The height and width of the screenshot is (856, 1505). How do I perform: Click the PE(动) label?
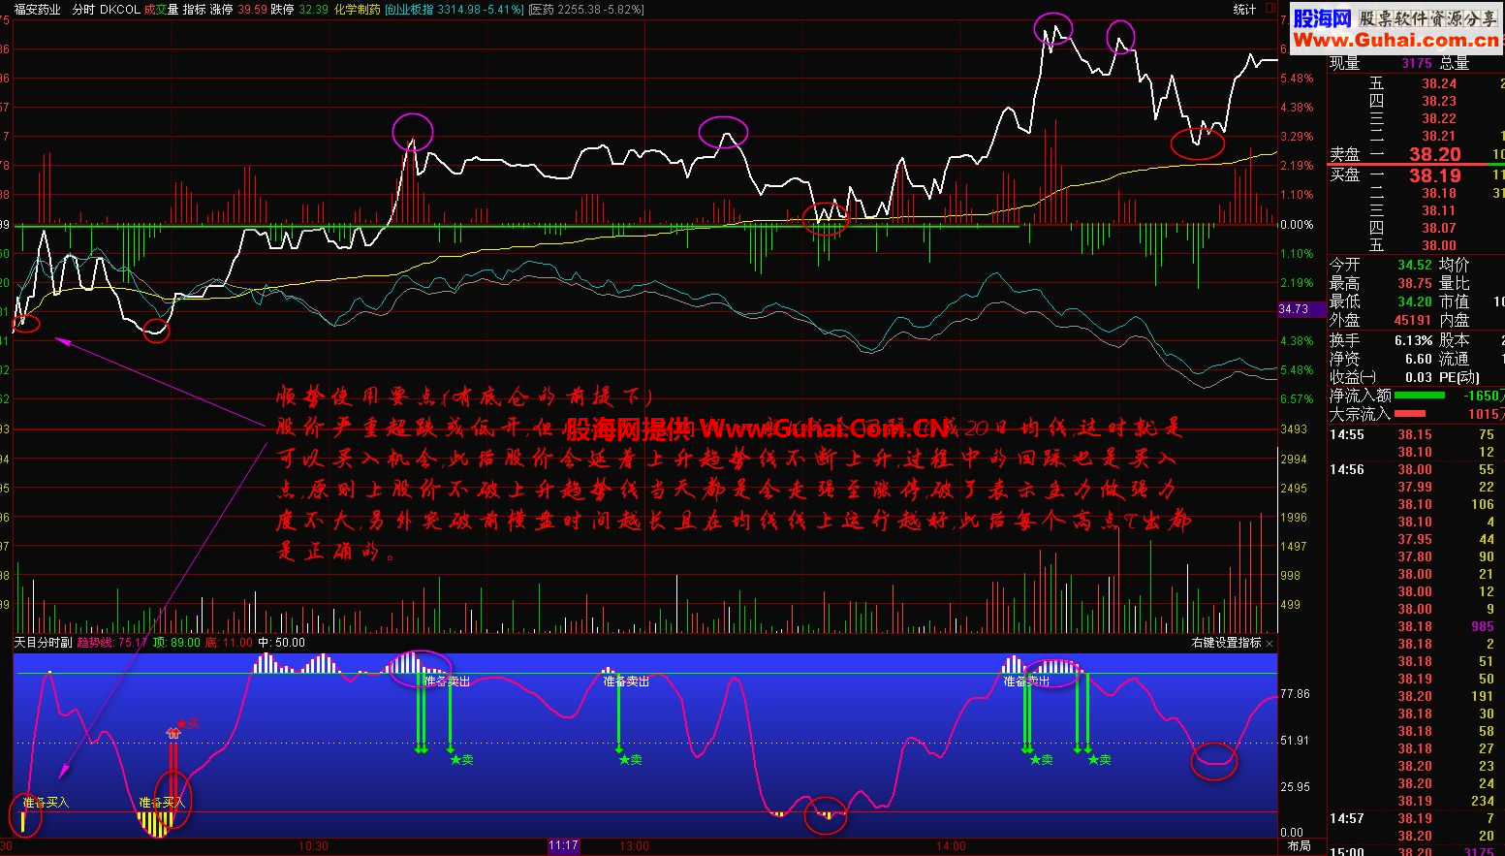pos(1459,378)
